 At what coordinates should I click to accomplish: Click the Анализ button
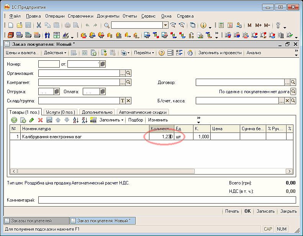pyautogui.click(x=254, y=53)
